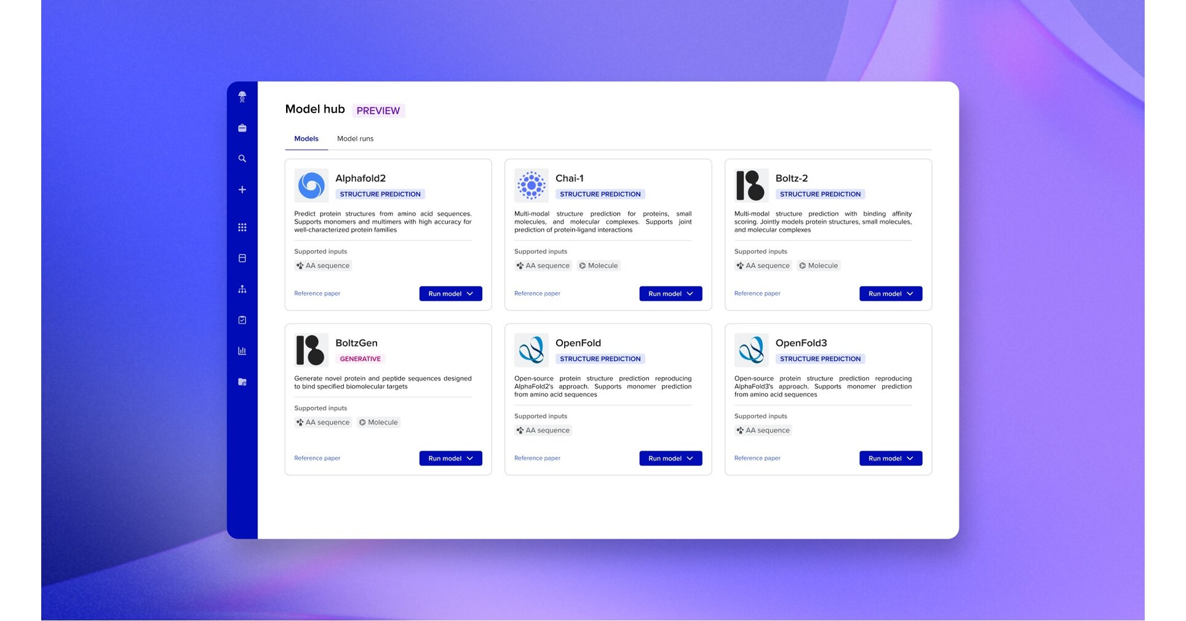Switch to the Model runs tab
This screenshot has height=621, width=1186.
pyautogui.click(x=355, y=139)
